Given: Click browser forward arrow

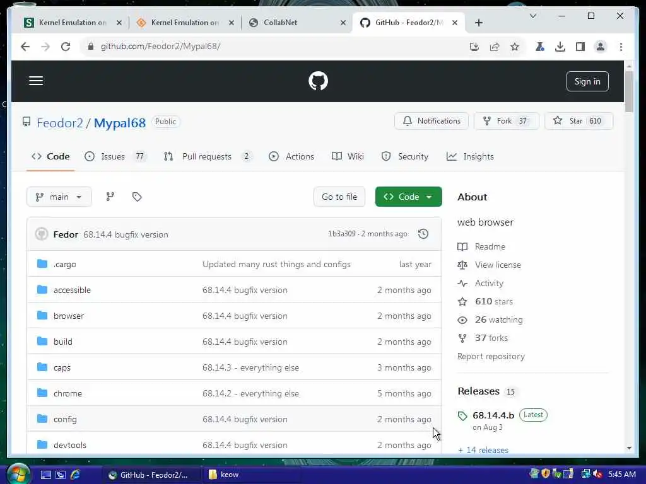Looking at the screenshot, I should (x=45, y=47).
